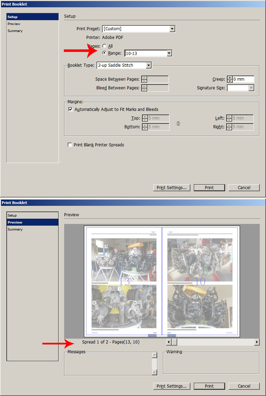Increase Creep with the up stepper arrow
Screen dimensions: 266x396
coord(230,78)
